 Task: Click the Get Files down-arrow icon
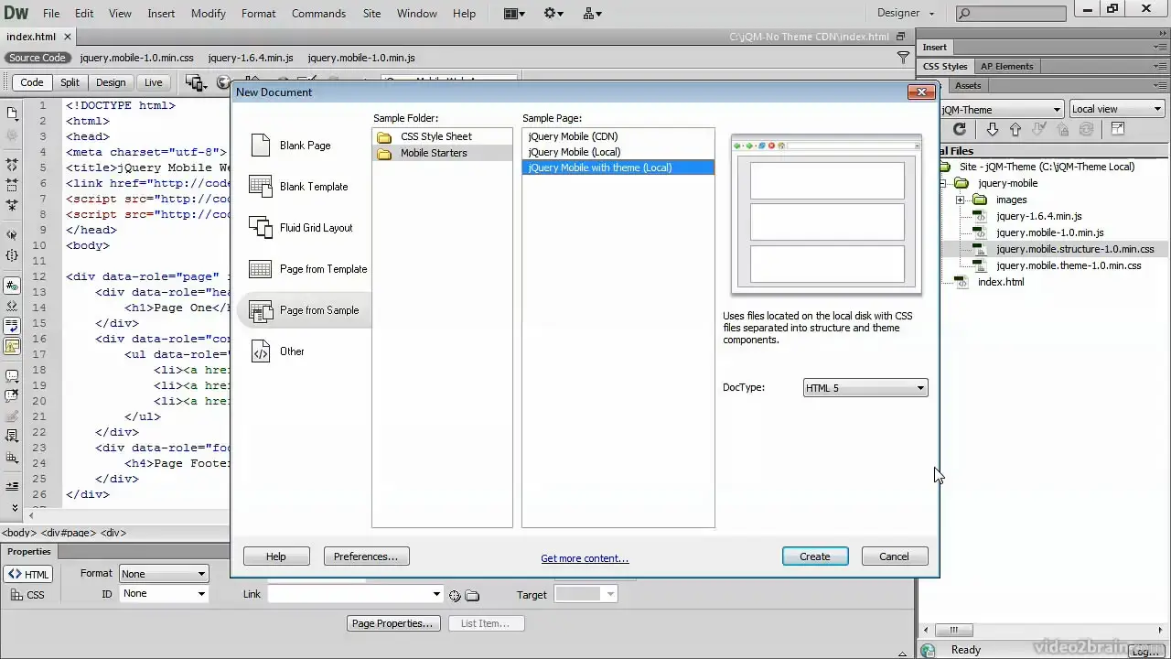pyautogui.click(x=993, y=129)
